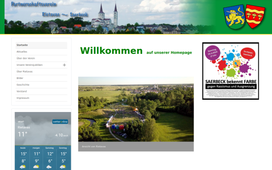Open the Über den Verein page

[x=41, y=58]
